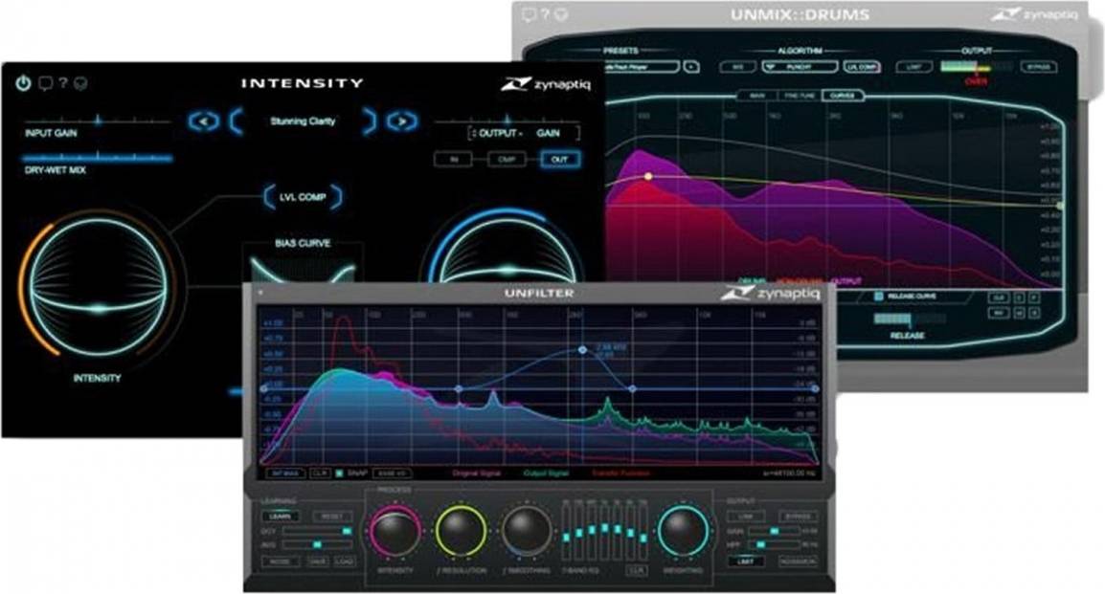Adjust the Gain slider in Unfilter output section

(773, 531)
